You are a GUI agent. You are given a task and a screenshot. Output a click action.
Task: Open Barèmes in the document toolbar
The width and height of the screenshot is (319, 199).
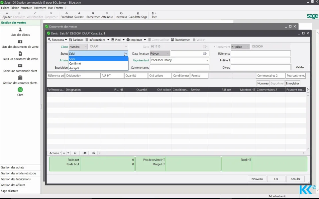click(x=76, y=39)
